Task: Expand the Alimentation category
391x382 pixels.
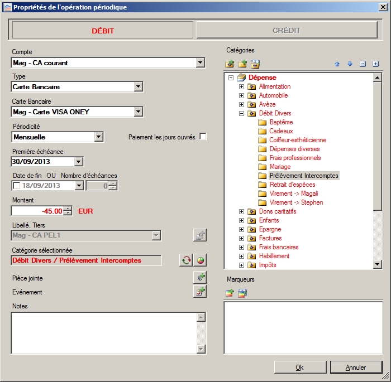Action: click(x=241, y=86)
